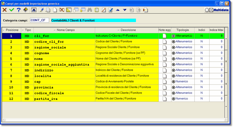Select the codice_fiscale field name cell
233x127 pixels.
65,93
